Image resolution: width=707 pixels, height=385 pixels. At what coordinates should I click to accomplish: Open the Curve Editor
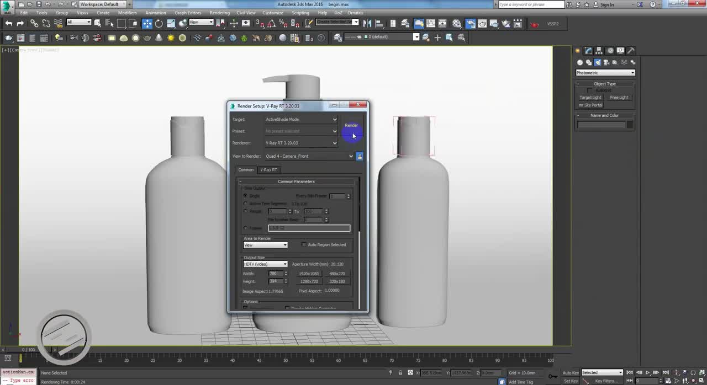point(431,24)
